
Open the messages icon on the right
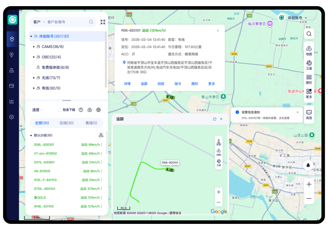click(x=309, y=115)
